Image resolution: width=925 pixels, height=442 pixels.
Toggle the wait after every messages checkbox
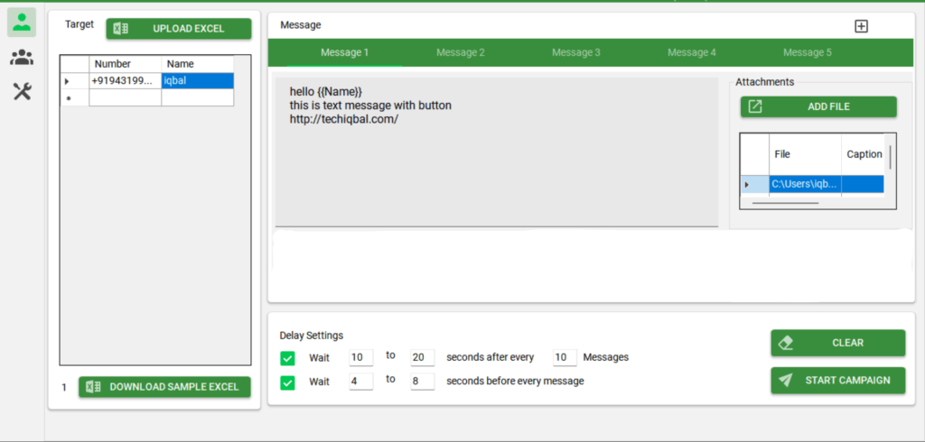287,358
